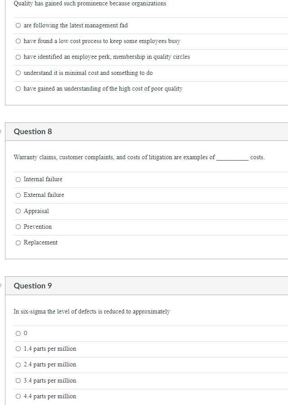
Task: Select "are following the latest management fad"
Action: pyautogui.click(x=18, y=25)
